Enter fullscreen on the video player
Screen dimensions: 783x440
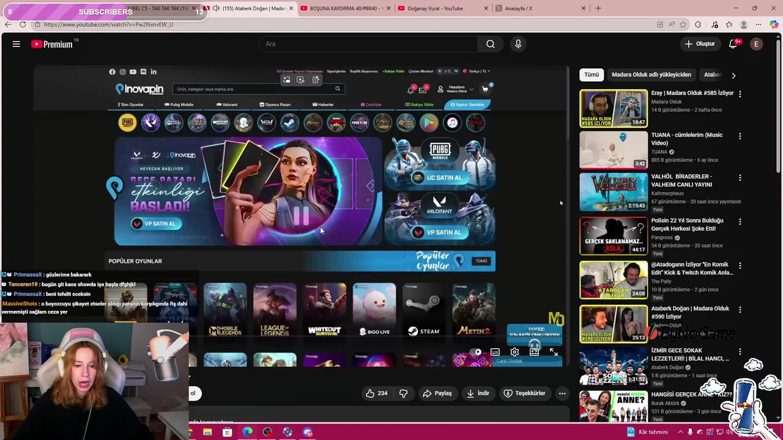(x=554, y=352)
